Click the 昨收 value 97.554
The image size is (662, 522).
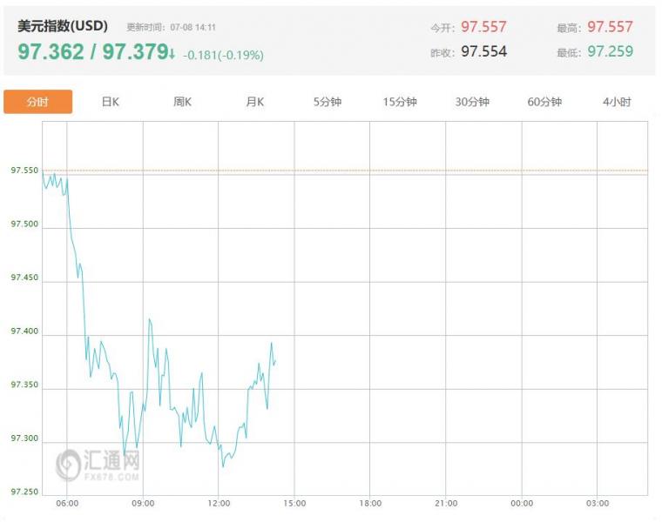point(483,51)
